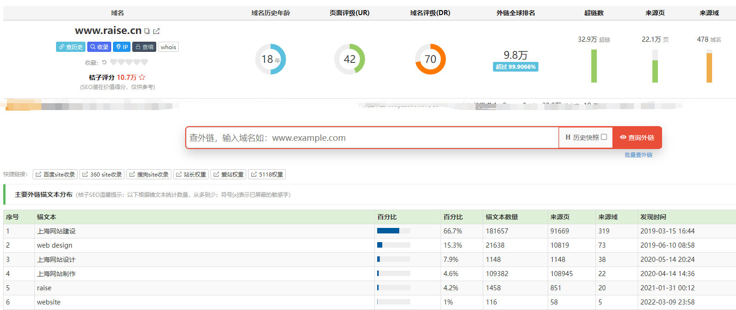
Task: Open the IP lookup button
Action: pos(122,47)
